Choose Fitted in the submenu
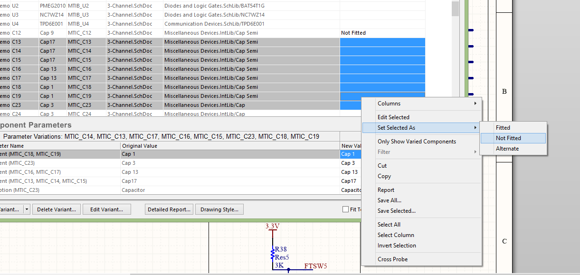The image size is (580, 275). tap(513, 128)
